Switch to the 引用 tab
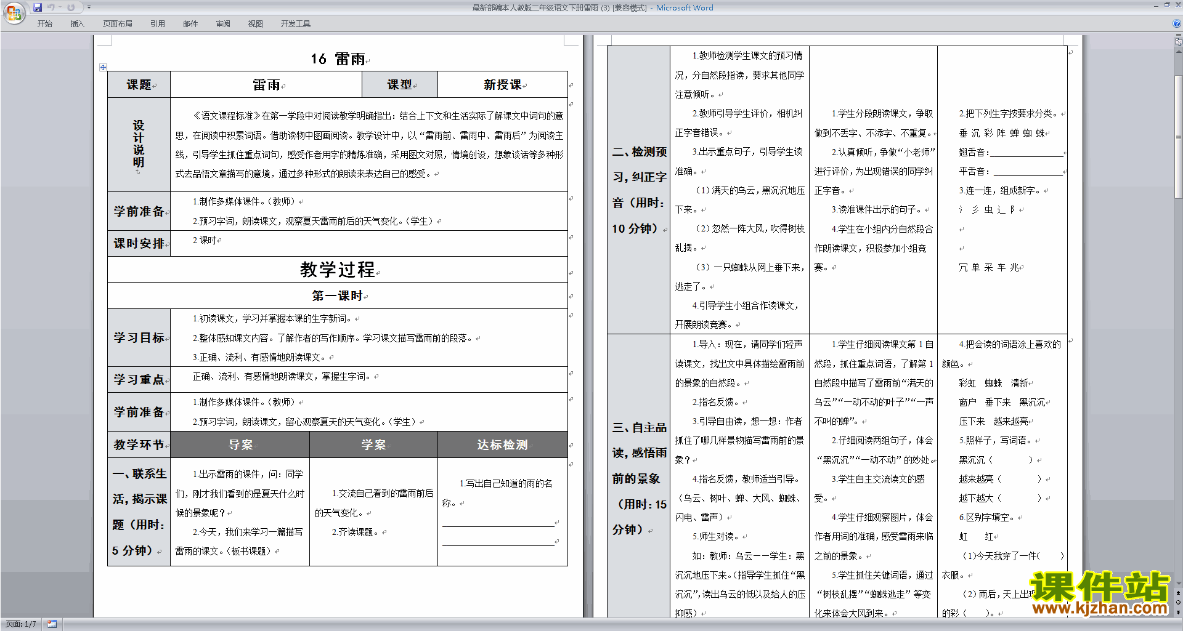Image resolution: width=1183 pixels, height=631 pixels. click(x=158, y=24)
